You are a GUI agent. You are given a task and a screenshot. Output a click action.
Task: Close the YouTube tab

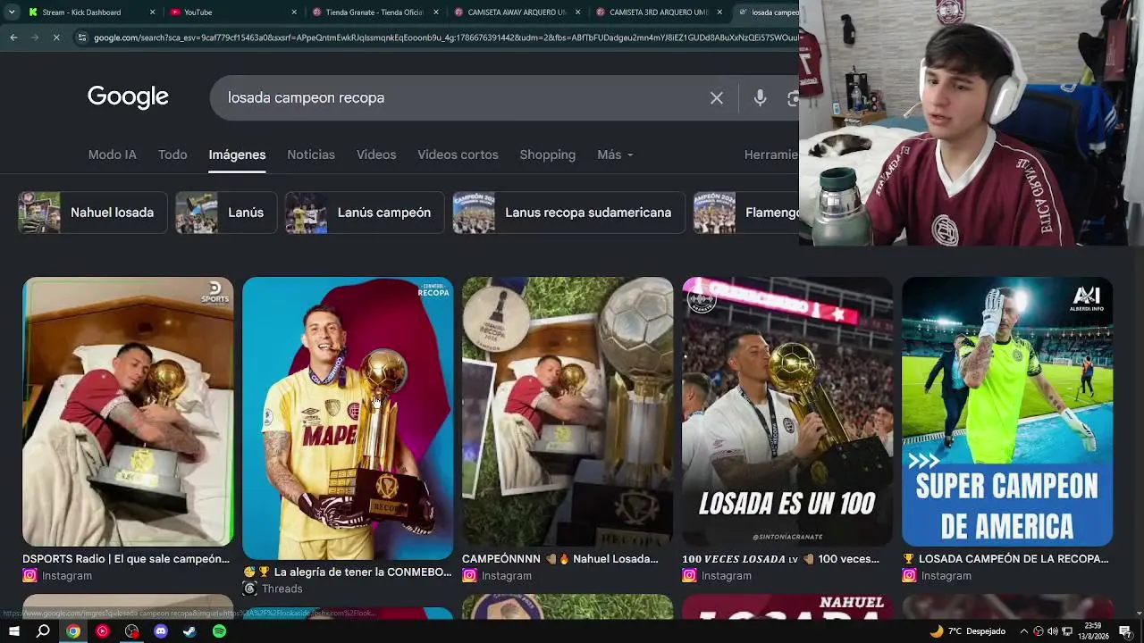coord(294,13)
